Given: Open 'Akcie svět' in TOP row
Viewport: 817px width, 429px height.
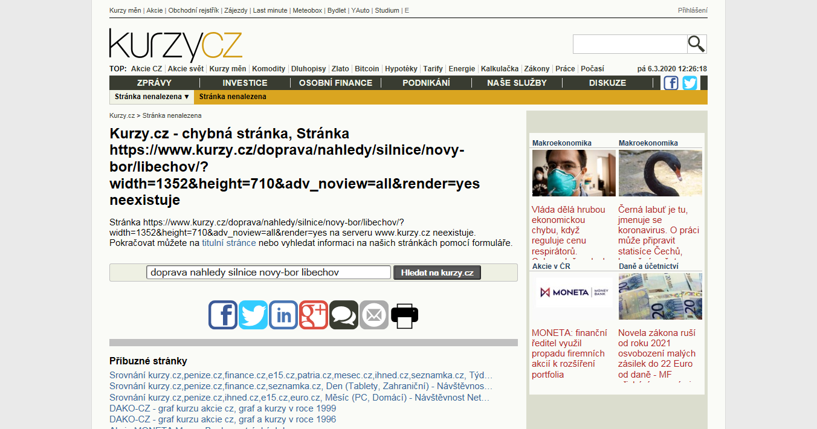Looking at the screenshot, I should pyautogui.click(x=186, y=69).
